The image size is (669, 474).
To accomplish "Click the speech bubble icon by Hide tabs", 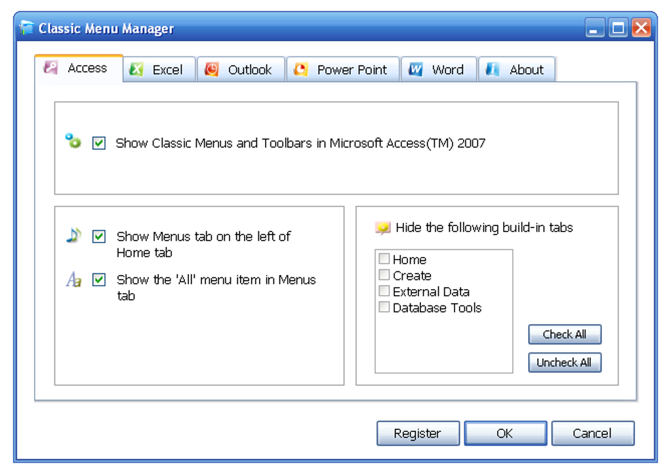I will pos(383,228).
